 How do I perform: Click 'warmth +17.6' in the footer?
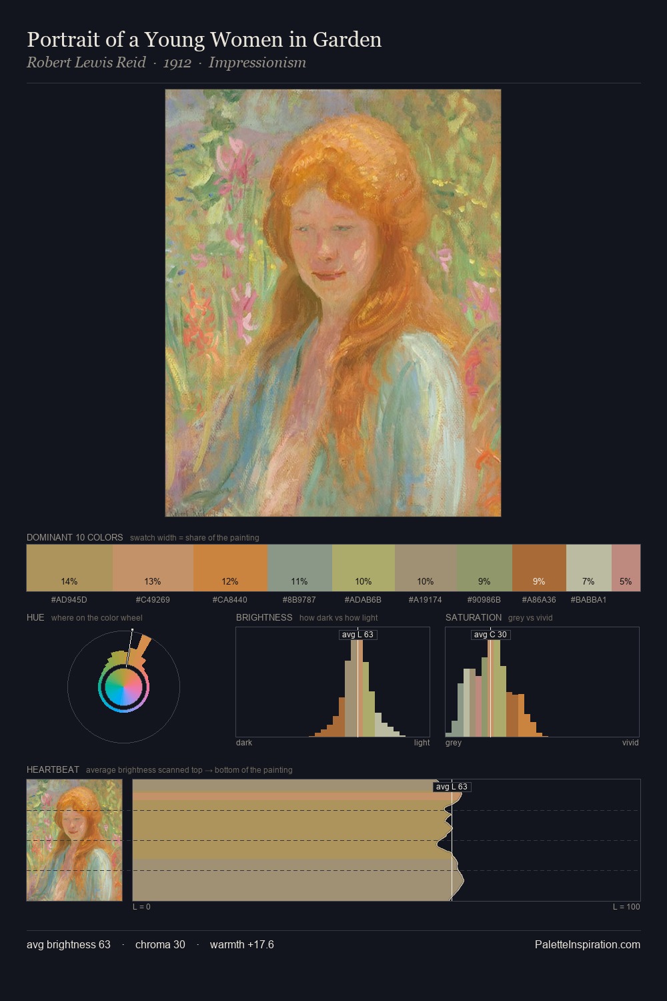pos(242,944)
